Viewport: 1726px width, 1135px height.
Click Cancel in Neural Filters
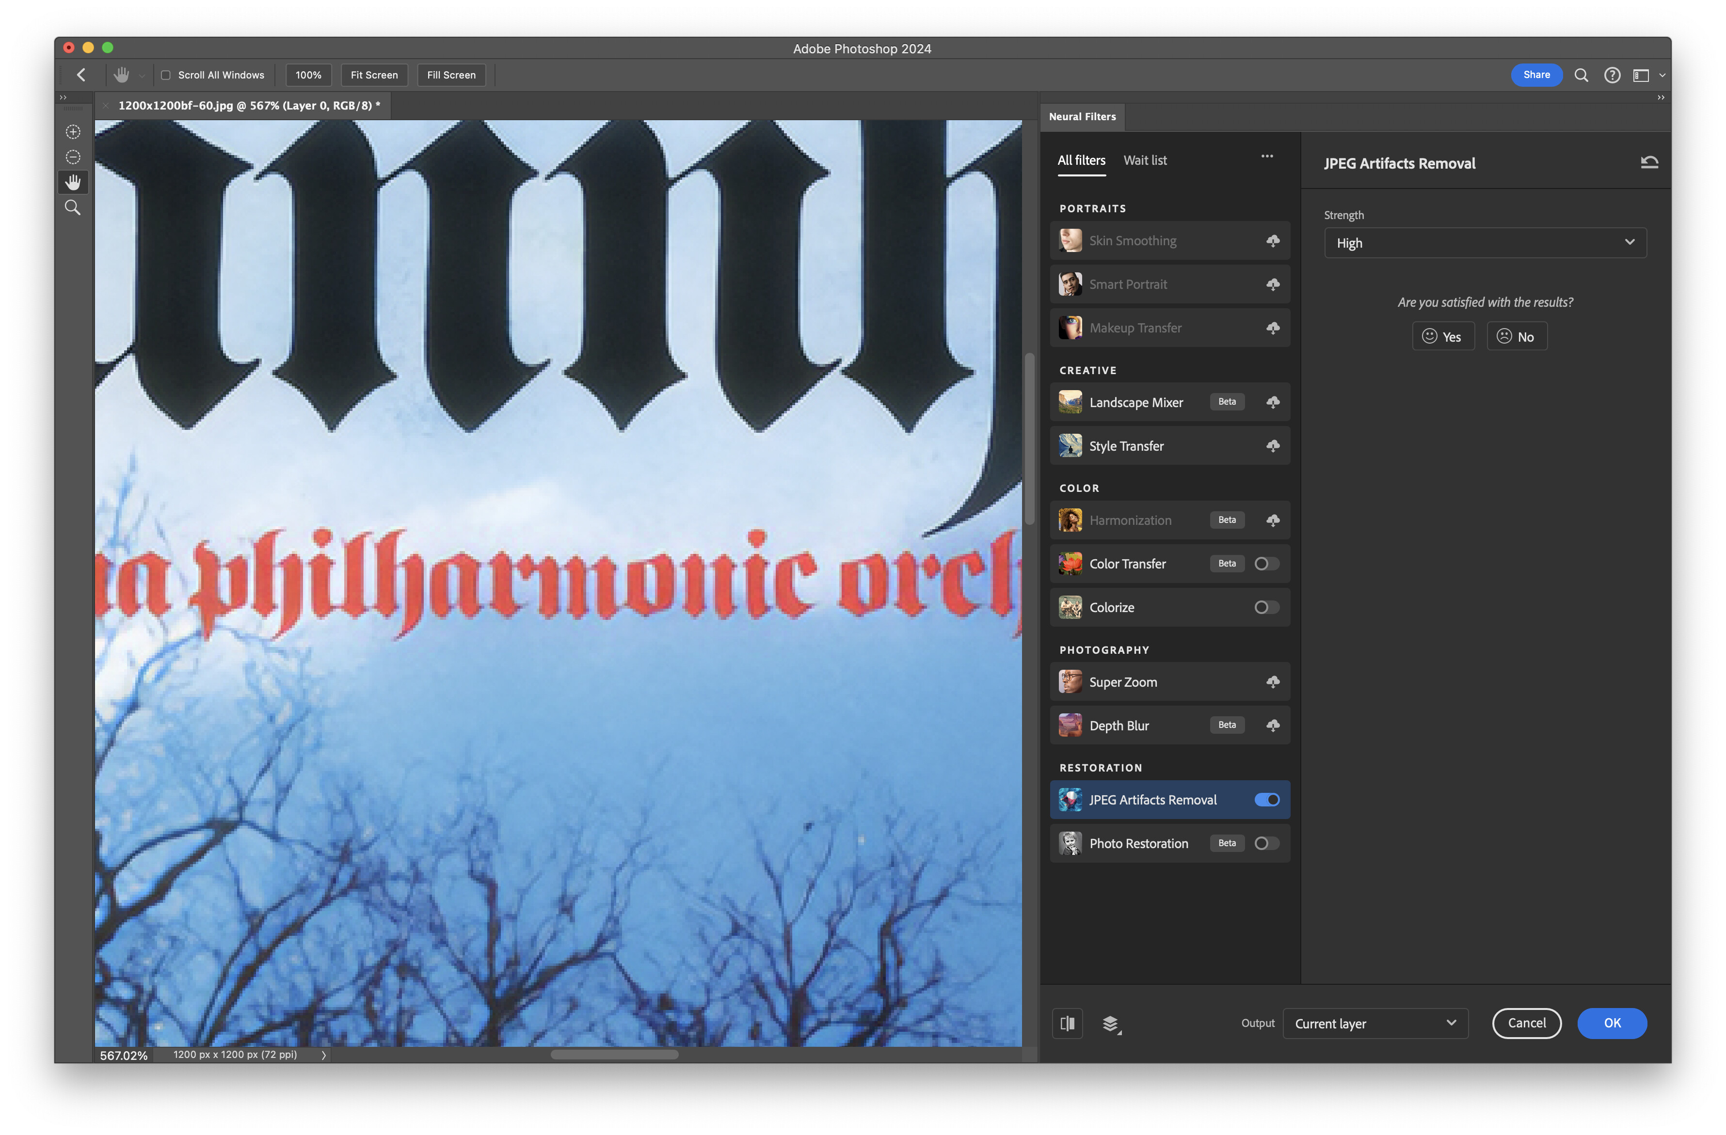(x=1526, y=1023)
